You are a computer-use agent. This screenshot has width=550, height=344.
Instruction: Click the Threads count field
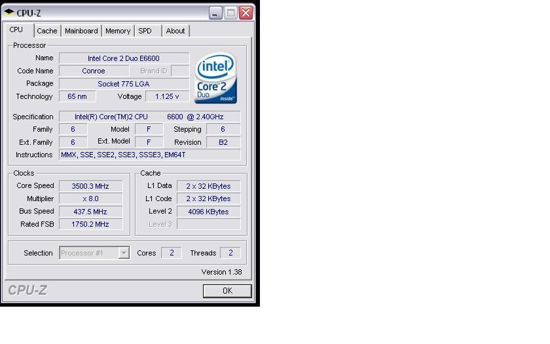point(230,253)
